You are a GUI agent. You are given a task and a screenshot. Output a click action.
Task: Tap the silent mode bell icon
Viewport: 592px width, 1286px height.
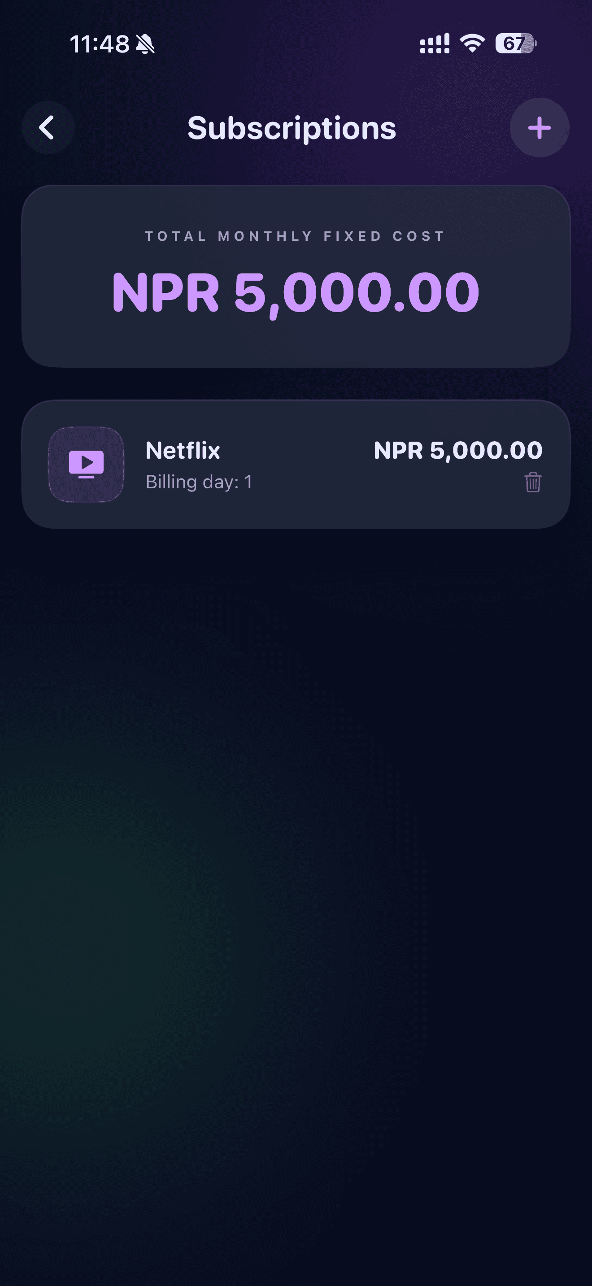pos(145,44)
